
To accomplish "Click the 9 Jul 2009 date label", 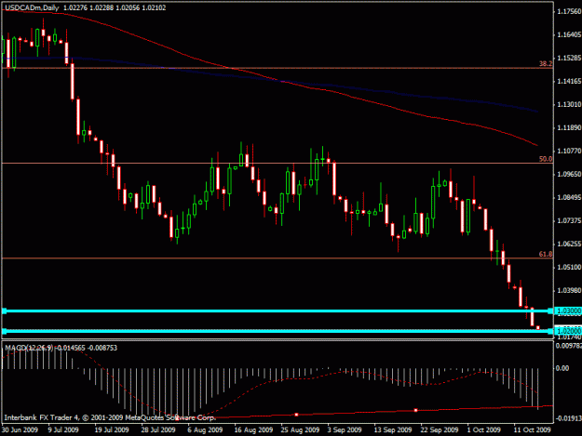I will 63,429.
